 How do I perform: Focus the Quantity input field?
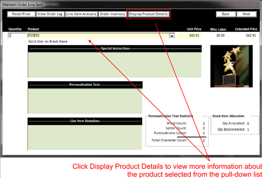[x=17, y=35]
